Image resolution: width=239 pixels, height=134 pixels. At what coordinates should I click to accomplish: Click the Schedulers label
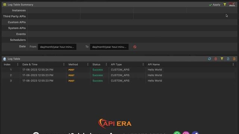18,40
